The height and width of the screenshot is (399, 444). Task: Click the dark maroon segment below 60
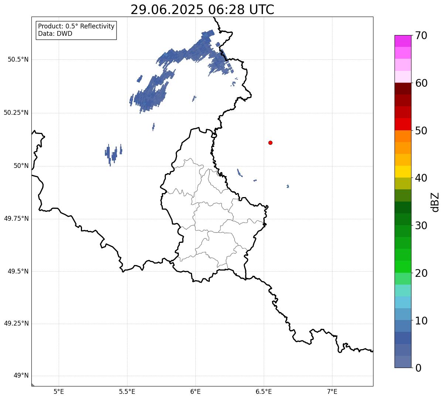click(x=403, y=89)
